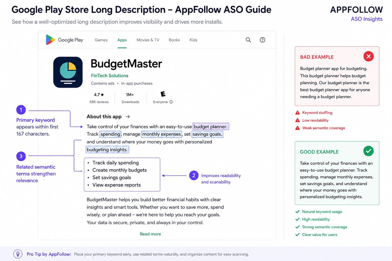Click the Google Play logo
The image size is (392, 261).
(x=65, y=40)
